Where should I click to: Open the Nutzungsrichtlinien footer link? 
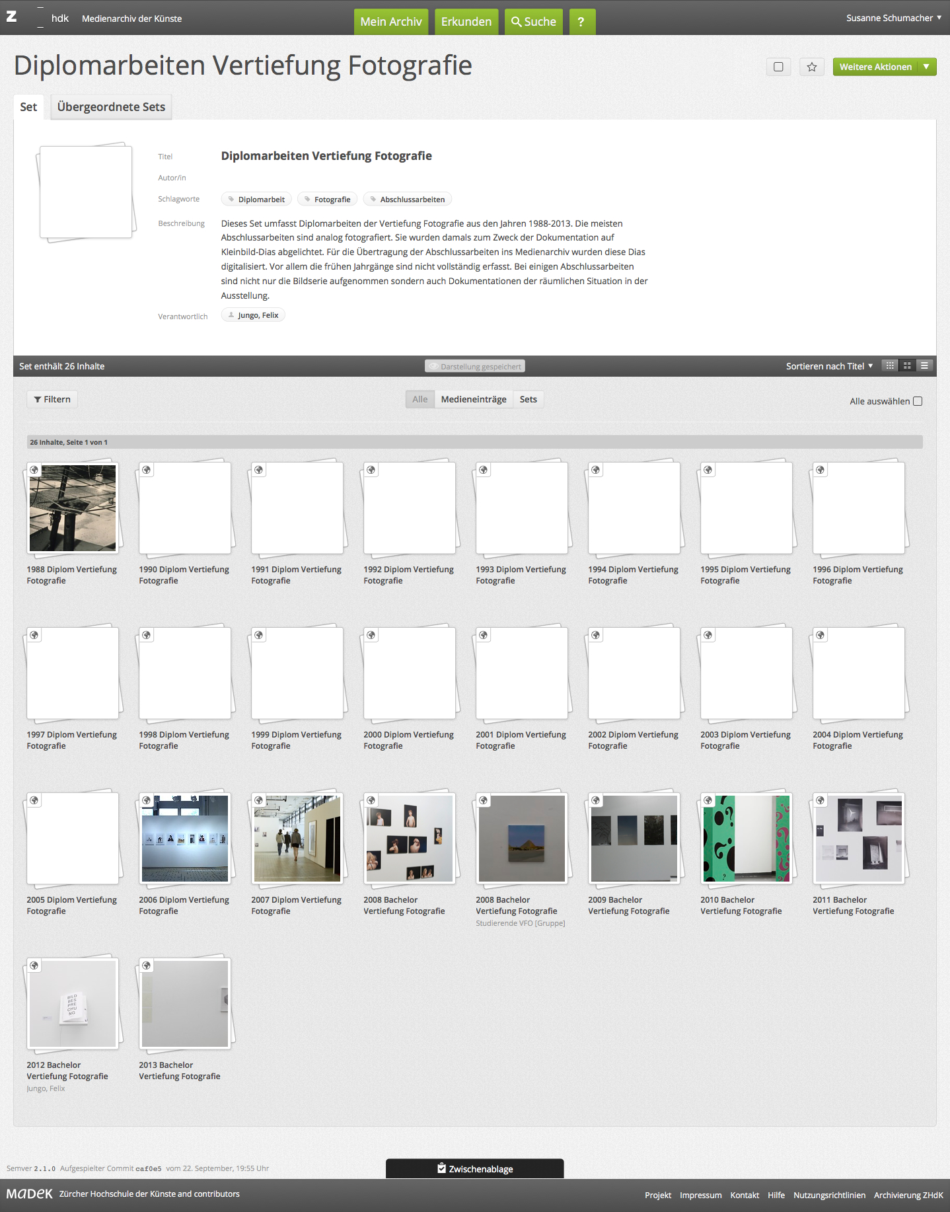point(829,1195)
